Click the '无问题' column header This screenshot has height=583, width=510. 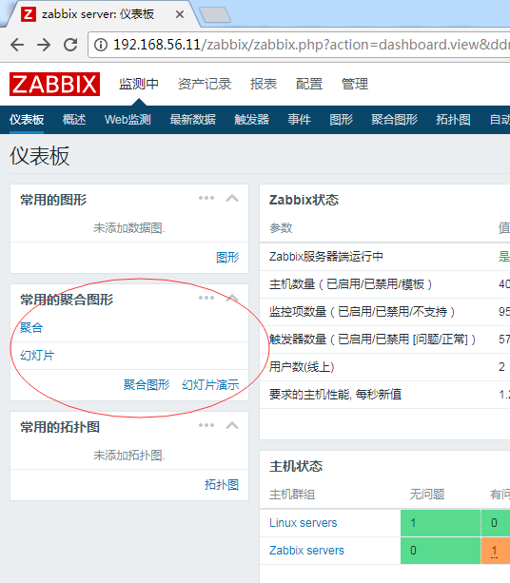(x=427, y=495)
